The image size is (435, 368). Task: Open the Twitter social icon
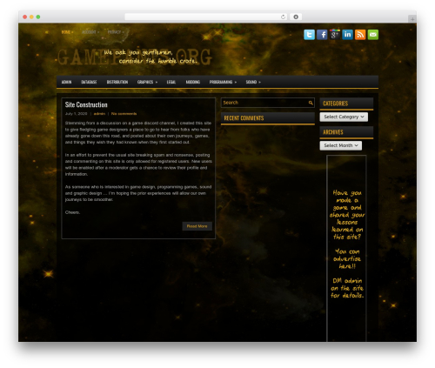(309, 35)
